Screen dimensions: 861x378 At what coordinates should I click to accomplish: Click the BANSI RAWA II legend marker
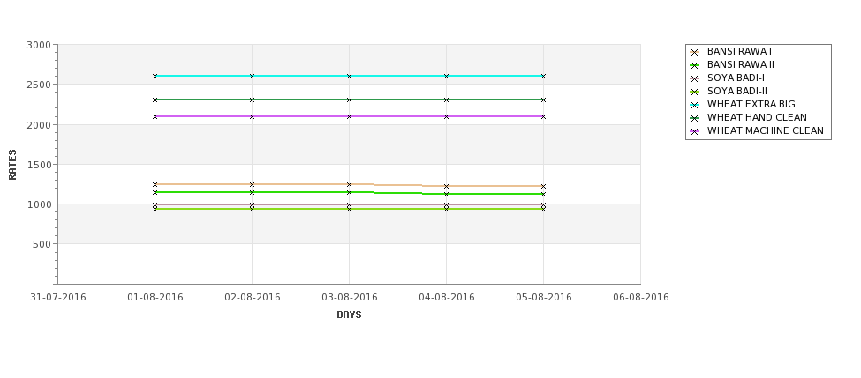[x=694, y=65]
